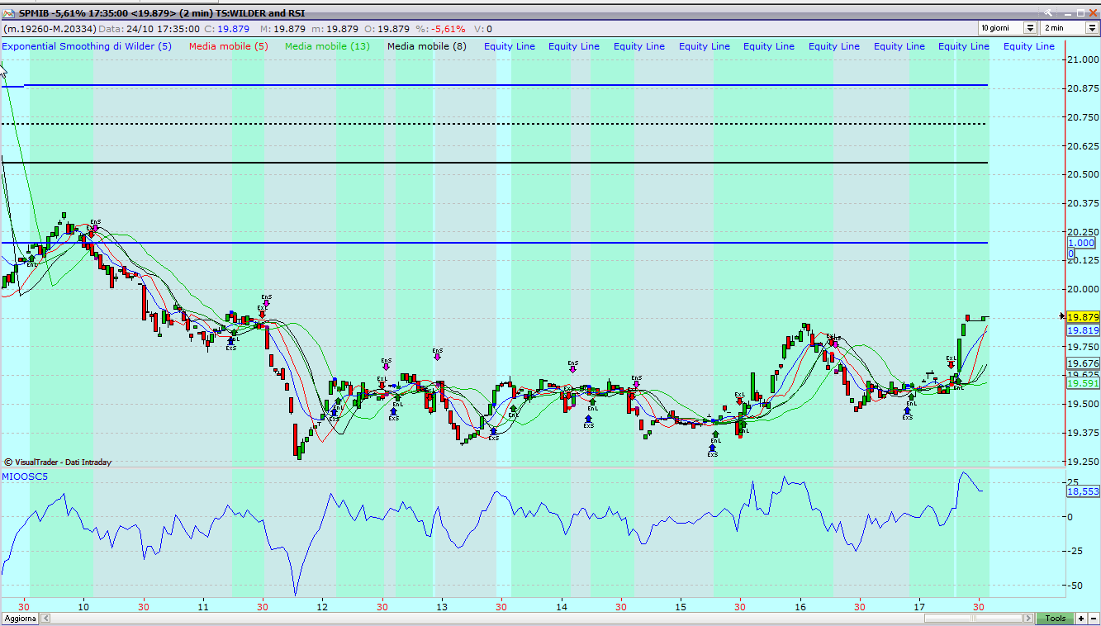Viewport: 1101px width, 626px height.
Task: Click the 19.250 price axis label
Action: tap(1083, 461)
